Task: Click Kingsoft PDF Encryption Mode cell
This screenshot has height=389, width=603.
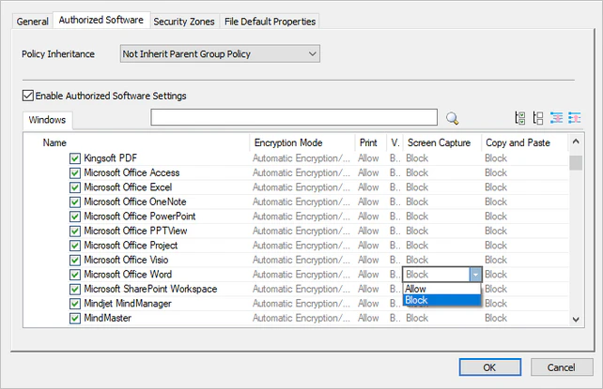Action: pyautogui.click(x=301, y=158)
